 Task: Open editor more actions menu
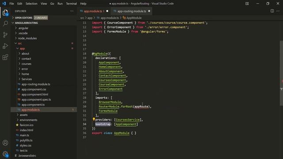click(x=278, y=11)
